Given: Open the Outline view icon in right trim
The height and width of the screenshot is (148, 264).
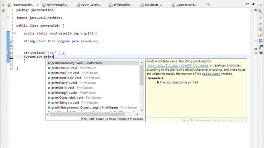Looking at the screenshot, I should (260, 11).
